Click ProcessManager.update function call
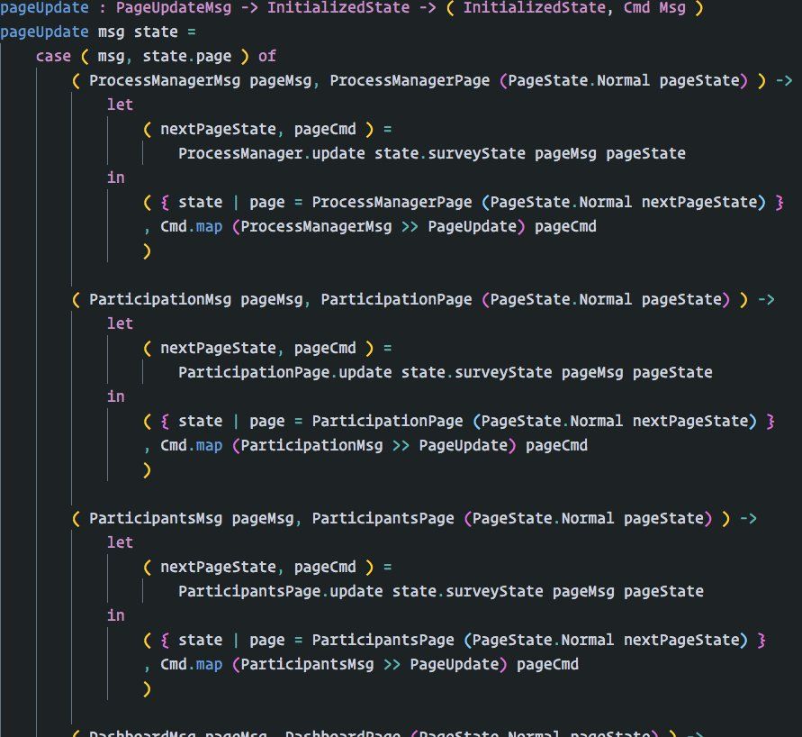 click(x=272, y=153)
